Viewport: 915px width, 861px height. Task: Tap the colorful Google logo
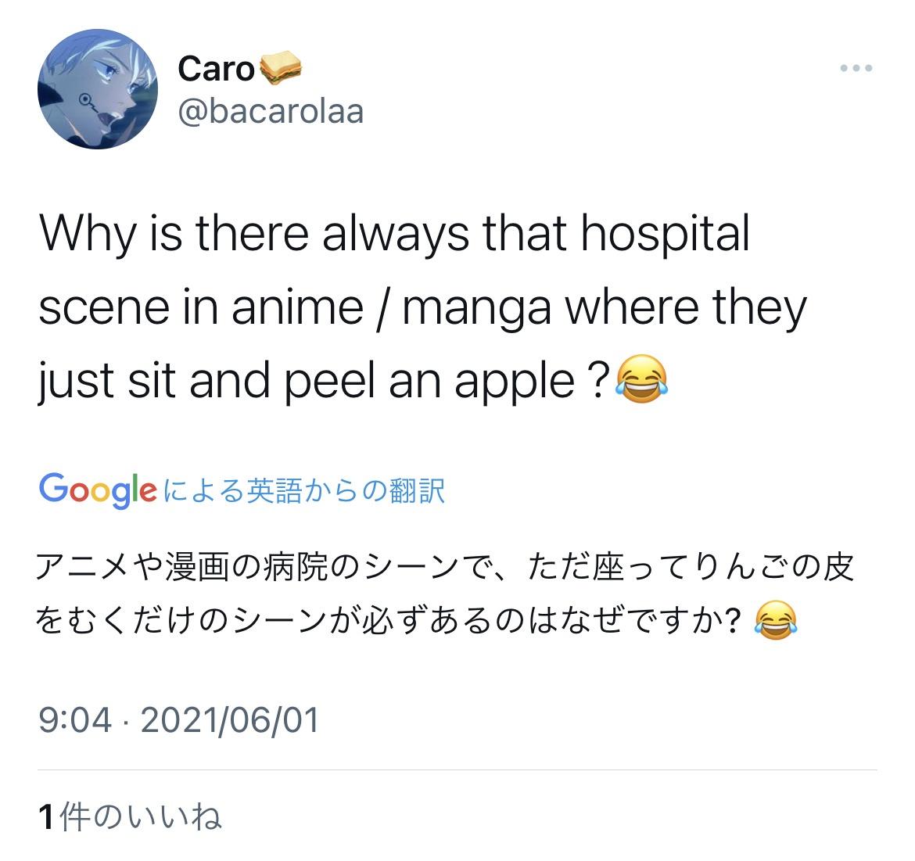pos(98,490)
